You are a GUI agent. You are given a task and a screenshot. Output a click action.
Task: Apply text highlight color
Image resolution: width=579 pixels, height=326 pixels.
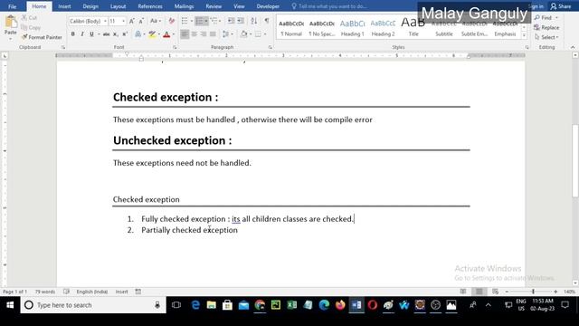pos(152,34)
